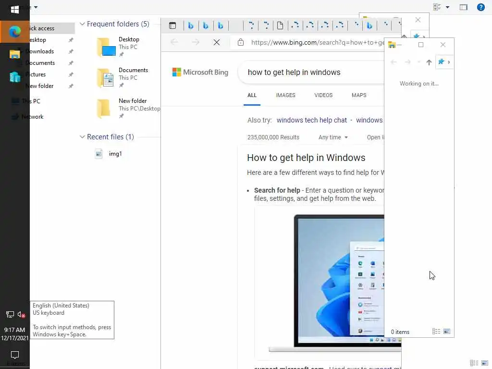Stop loading the Bing page
492x369 pixels.
[217, 42]
